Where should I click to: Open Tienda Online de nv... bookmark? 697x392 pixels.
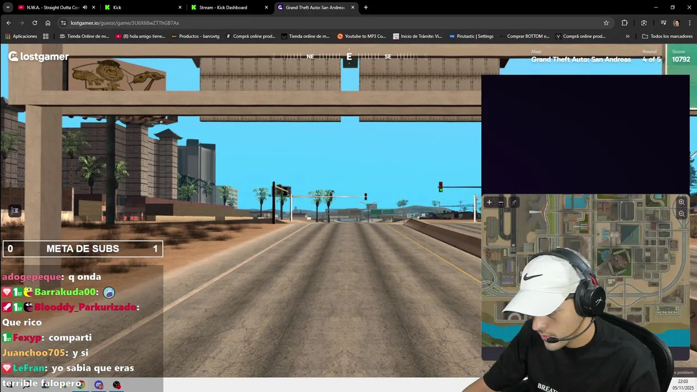[x=84, y=36]
